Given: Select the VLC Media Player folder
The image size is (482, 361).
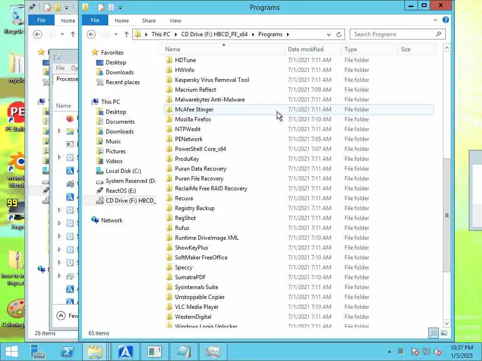Looking at the screenshot, I should (196, 306).
